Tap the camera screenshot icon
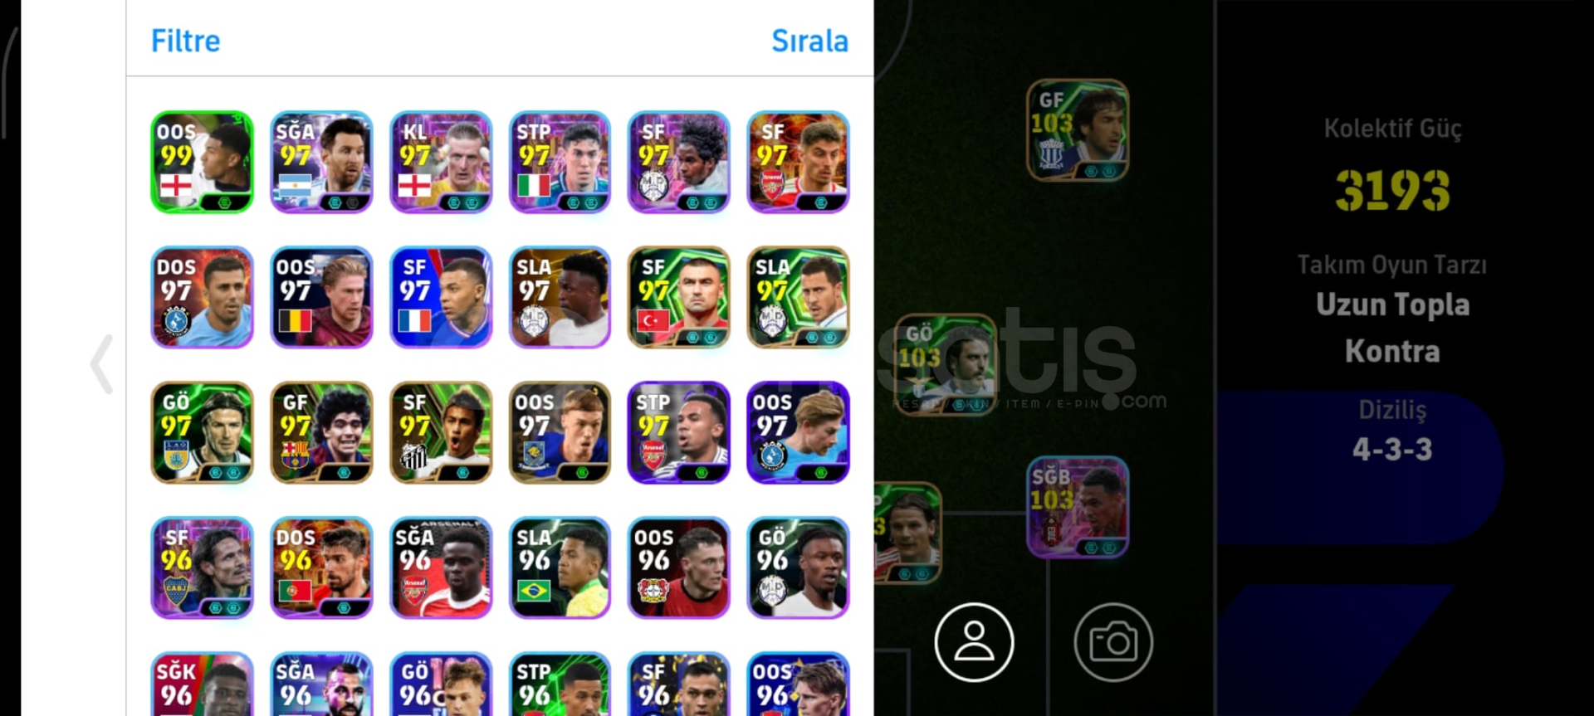Screen dimensions: 1594x716 point(1113,642)
